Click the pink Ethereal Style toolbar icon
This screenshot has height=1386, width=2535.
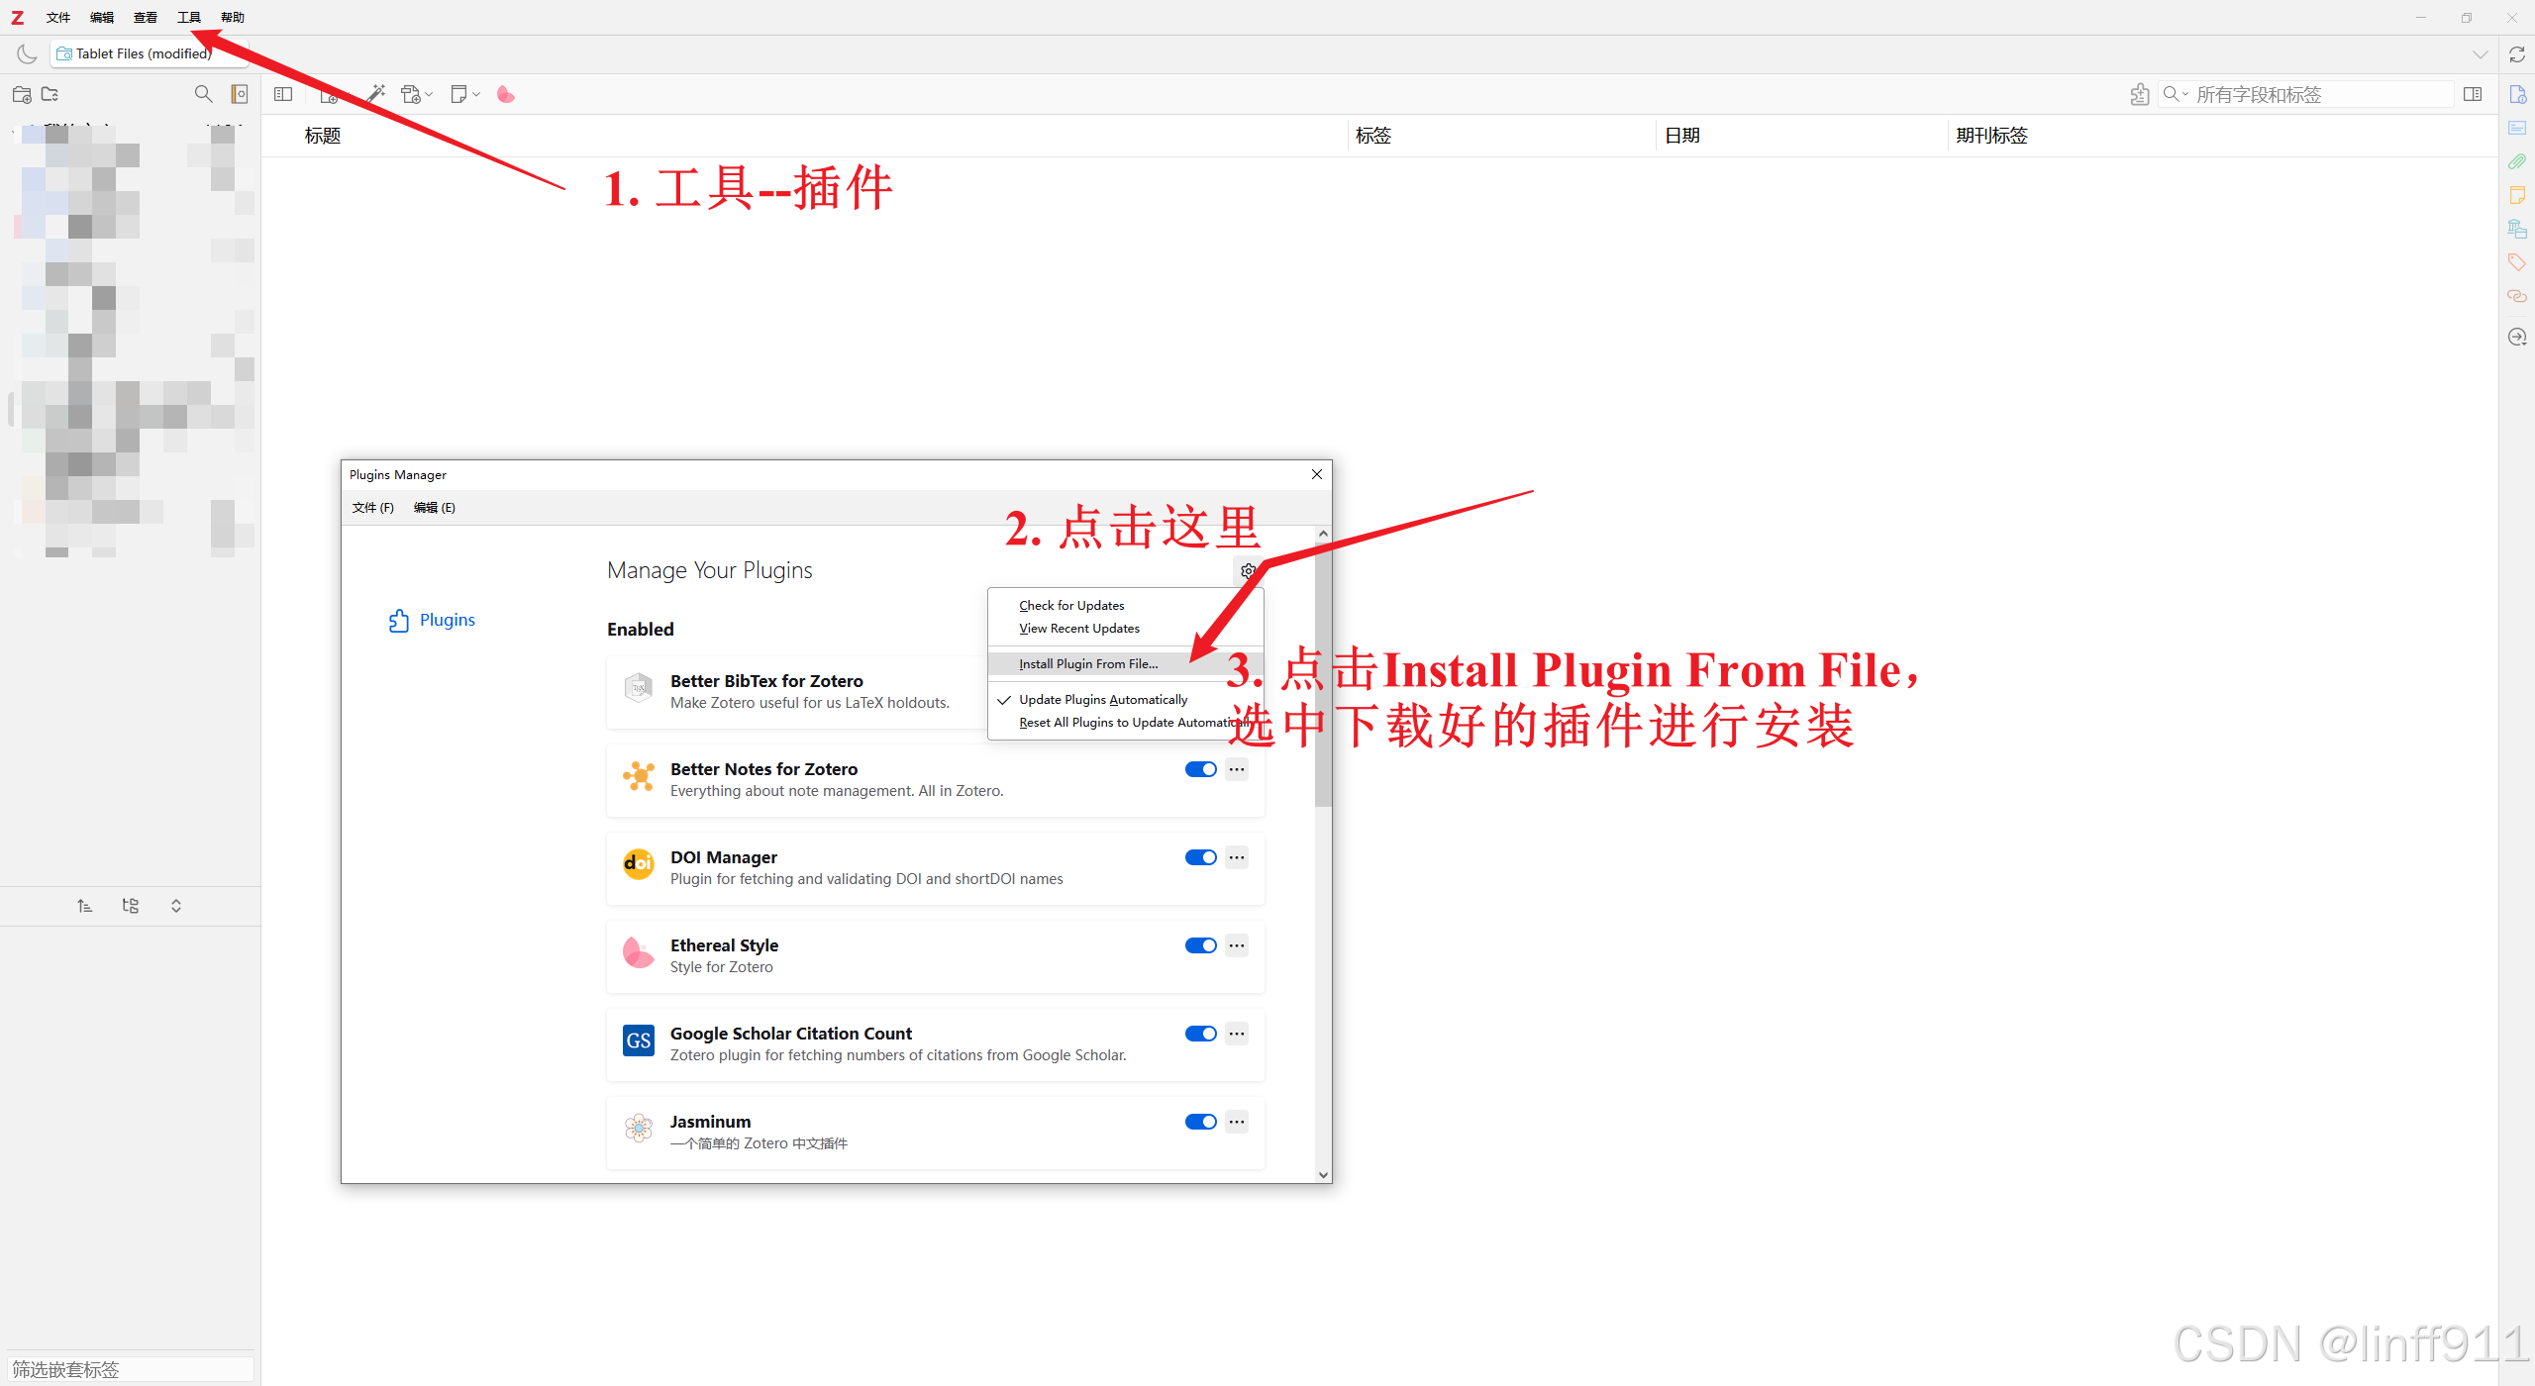click(505, 94)
